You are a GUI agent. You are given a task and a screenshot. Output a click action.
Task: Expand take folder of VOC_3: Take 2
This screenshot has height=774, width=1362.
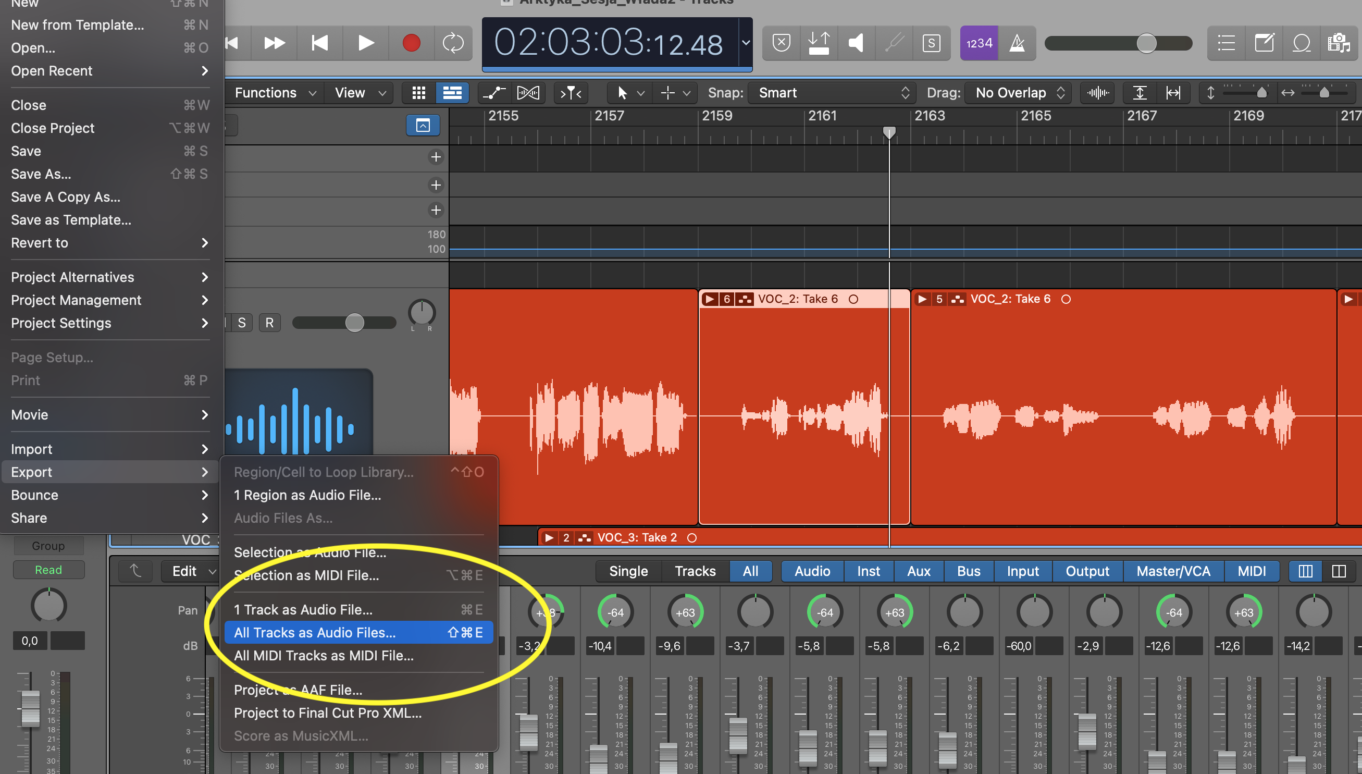coord(550,537)
